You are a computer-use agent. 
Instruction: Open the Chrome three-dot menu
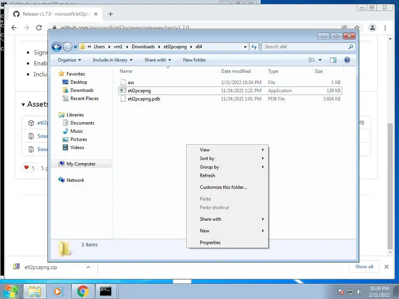tap(385, 28)
